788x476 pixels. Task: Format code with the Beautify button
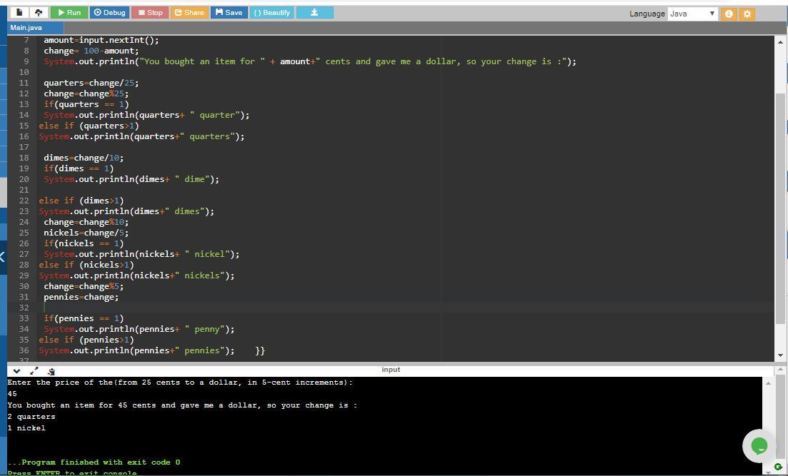(x=271, y=13)
